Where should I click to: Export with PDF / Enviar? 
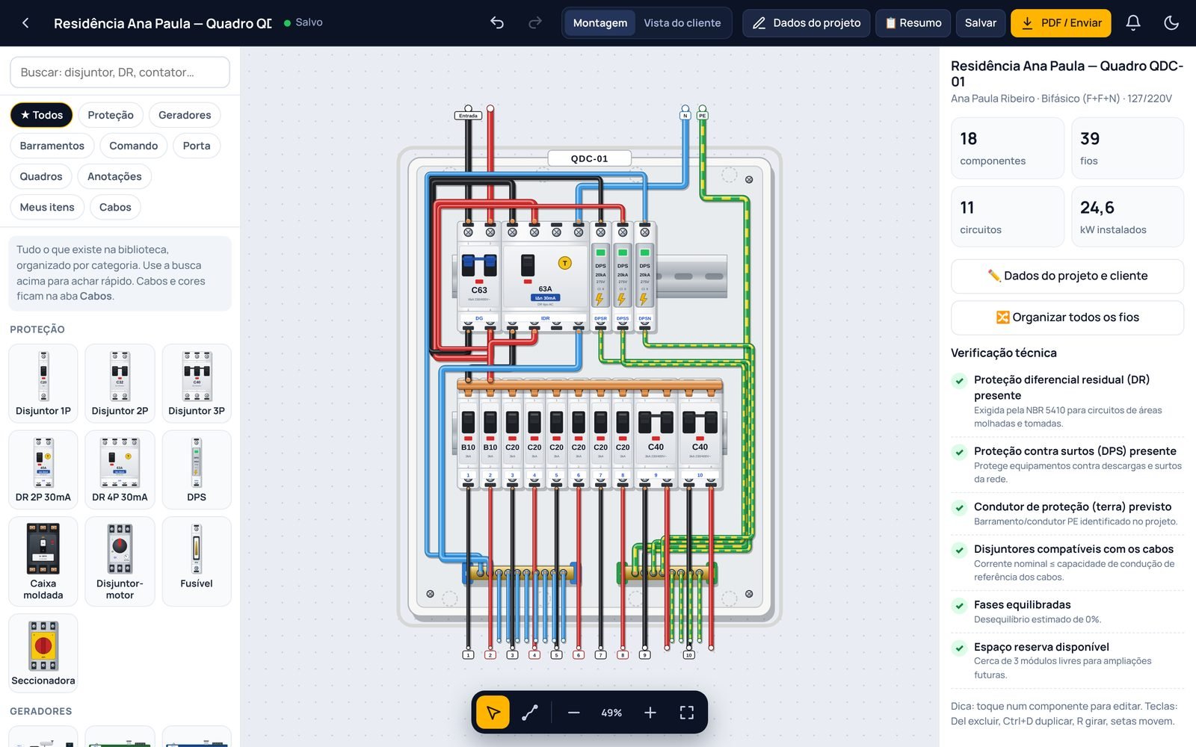click(x=1061, y=23)
